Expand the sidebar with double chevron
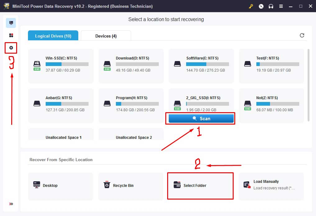 click(x=11, y=204)
